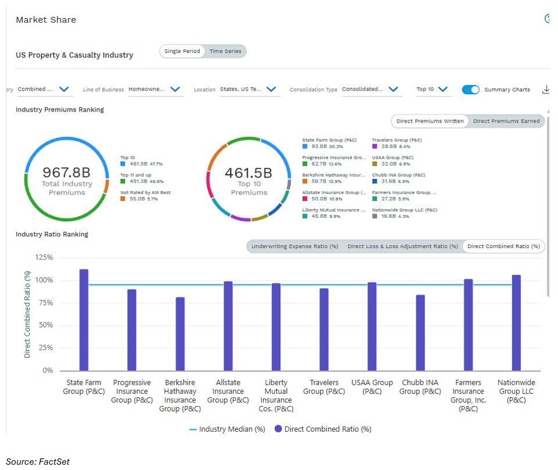Turn off the Summary Charts switch
This screenshot has height=470, width=558.
[471, 89]
